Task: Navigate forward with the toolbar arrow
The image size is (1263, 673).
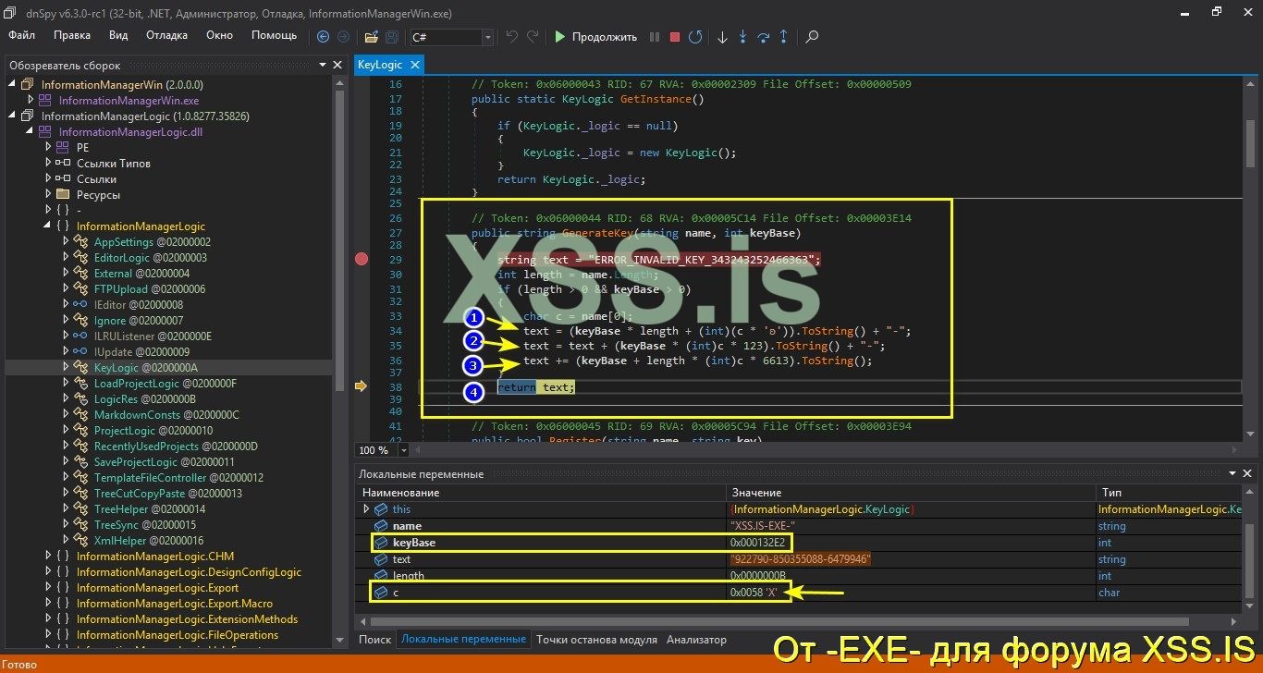Action: tap(343, 37)
